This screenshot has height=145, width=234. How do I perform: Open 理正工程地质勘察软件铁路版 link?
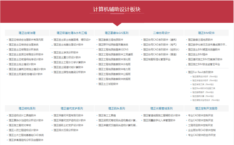tap(115, 79)
